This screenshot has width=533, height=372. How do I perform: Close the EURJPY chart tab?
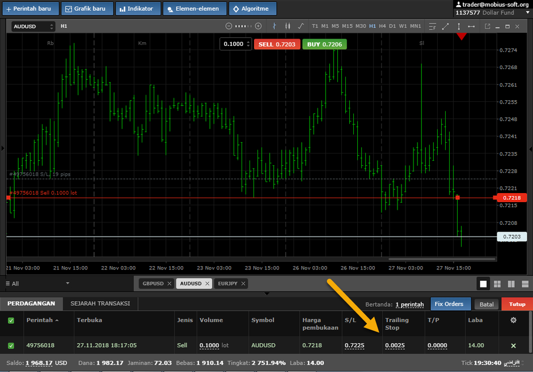243,284
